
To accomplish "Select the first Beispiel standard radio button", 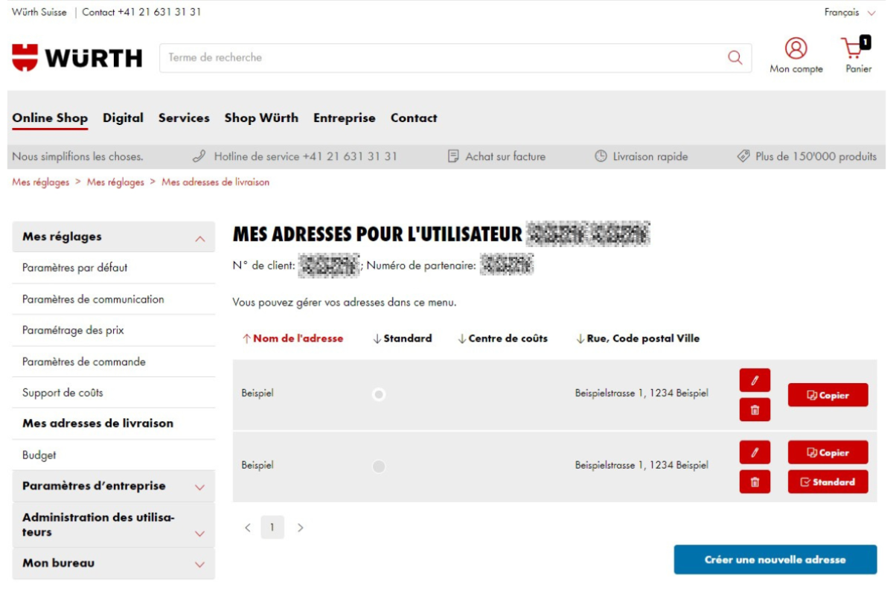I will 379,394.
